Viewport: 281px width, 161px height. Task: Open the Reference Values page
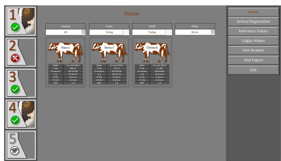[x=253, y=31]
